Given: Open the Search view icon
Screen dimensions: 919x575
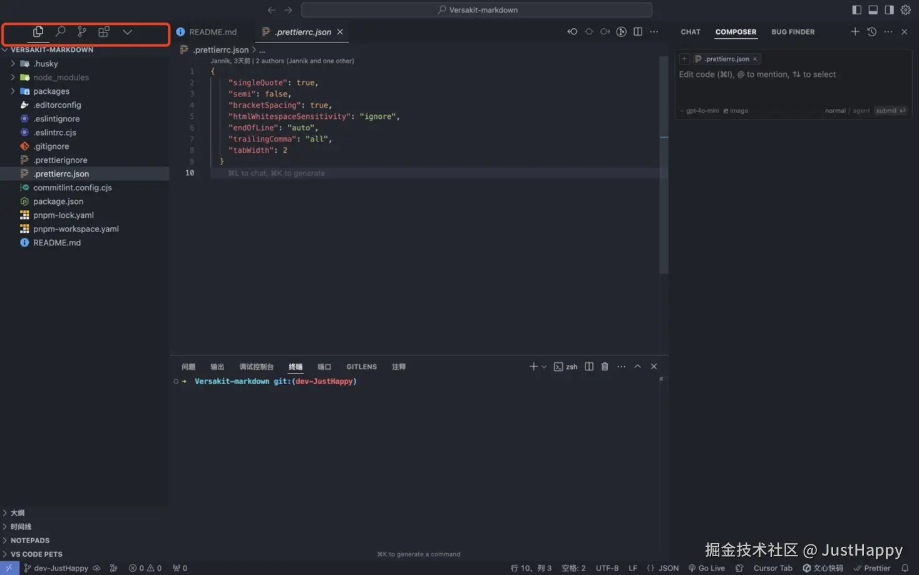Looking at the screenshot, I should tap(60, 31).
